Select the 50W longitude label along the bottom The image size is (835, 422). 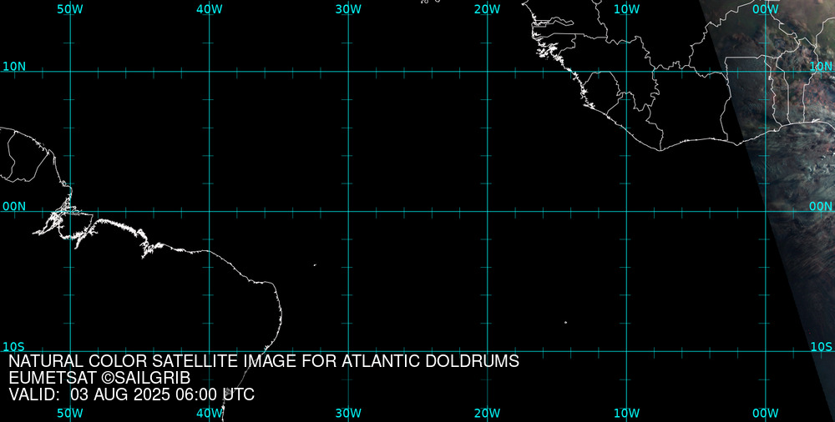point(70,414)
